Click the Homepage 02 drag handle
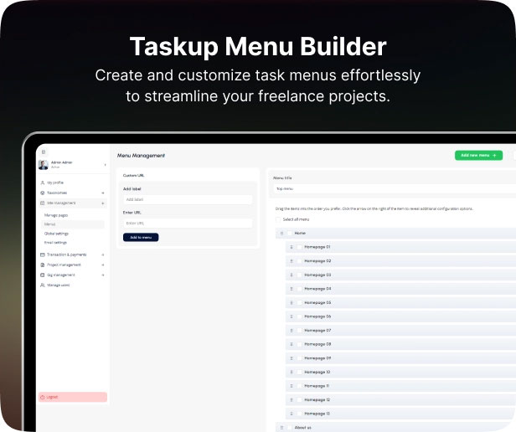The width and height of the screenshot is (516, 432). (292, 261)
